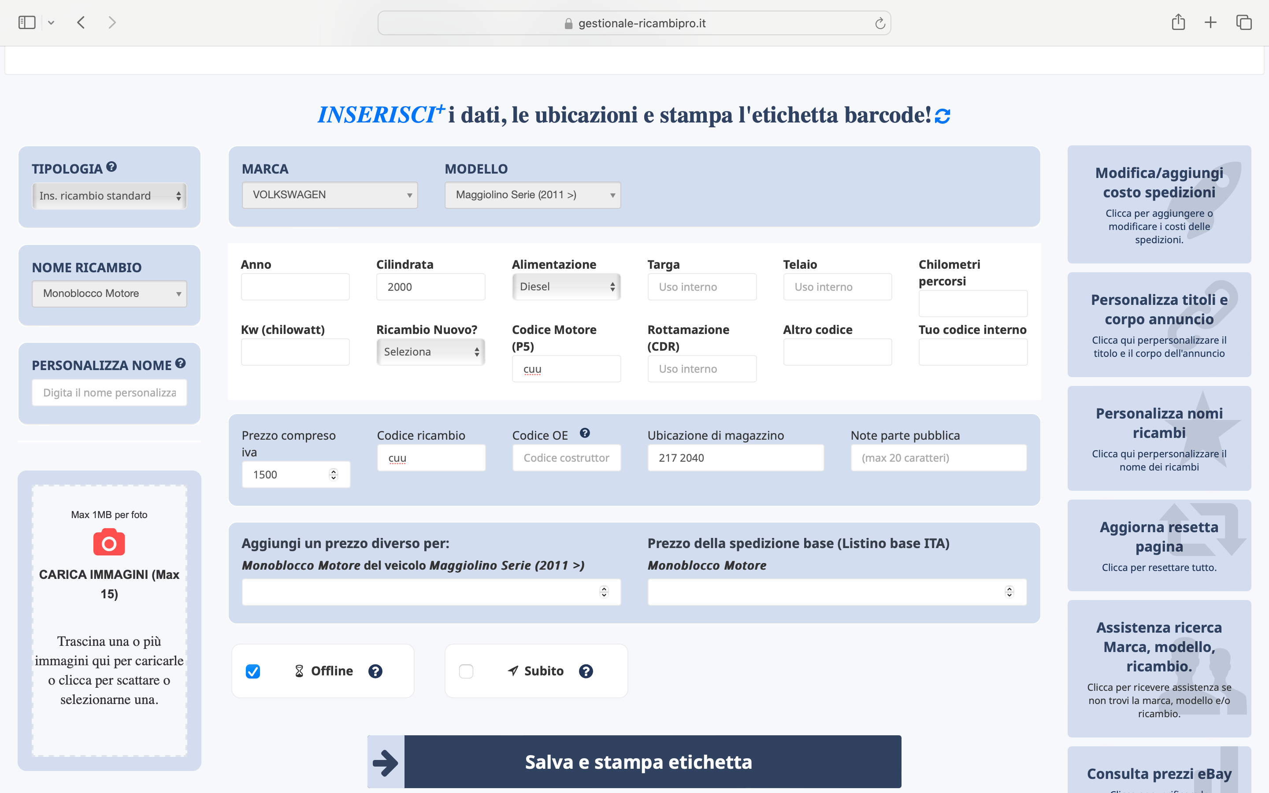1269x793 pixels.
Task: Toggle the Safari sidebar icon
Action: 27,22
